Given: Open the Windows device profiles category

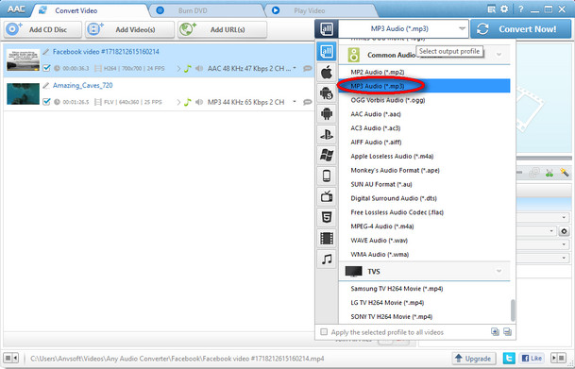Looking at the screenshot, I should point(327,156).
